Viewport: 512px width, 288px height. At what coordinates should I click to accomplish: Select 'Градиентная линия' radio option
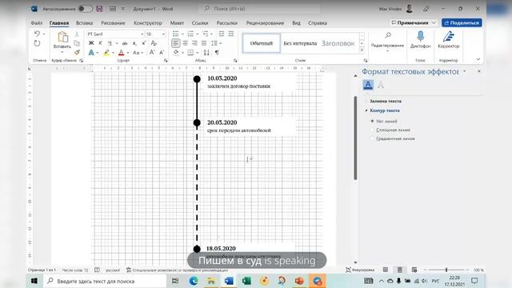pyautogui.click(x=372, y=138)
